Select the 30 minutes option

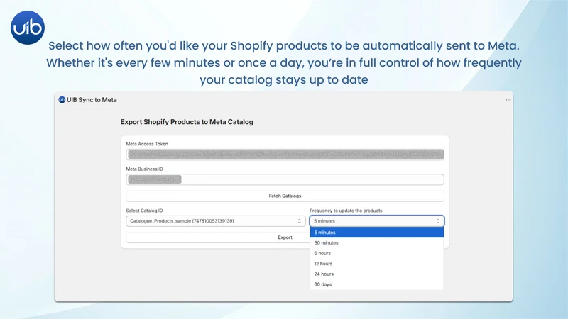pos(377,243)
